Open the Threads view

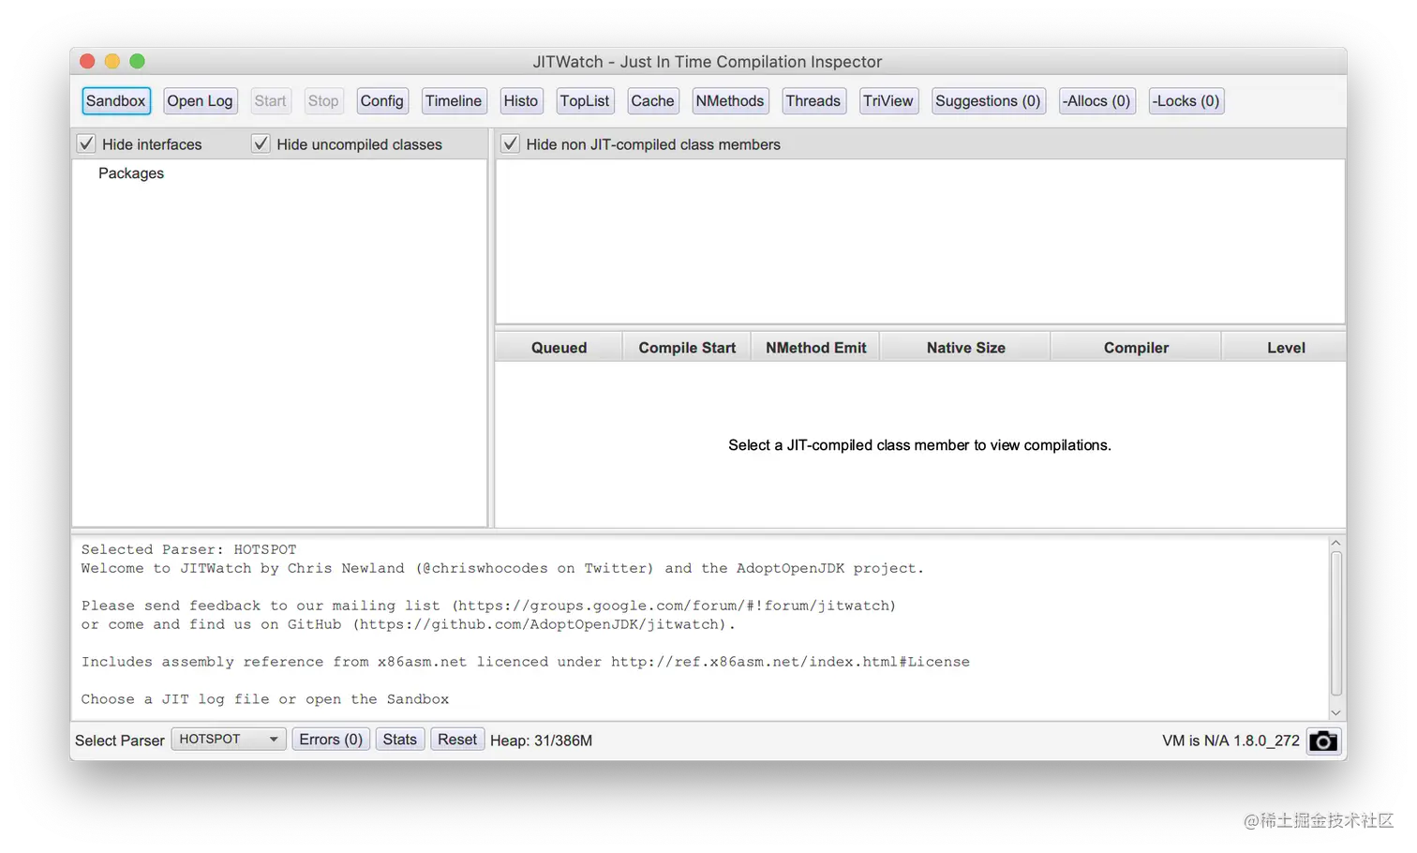(x=813, y=101)
